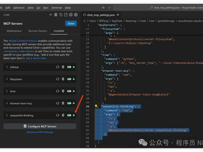Screen dimensions: 203x152
Task: Open the View menu
Action: [31, 8]
